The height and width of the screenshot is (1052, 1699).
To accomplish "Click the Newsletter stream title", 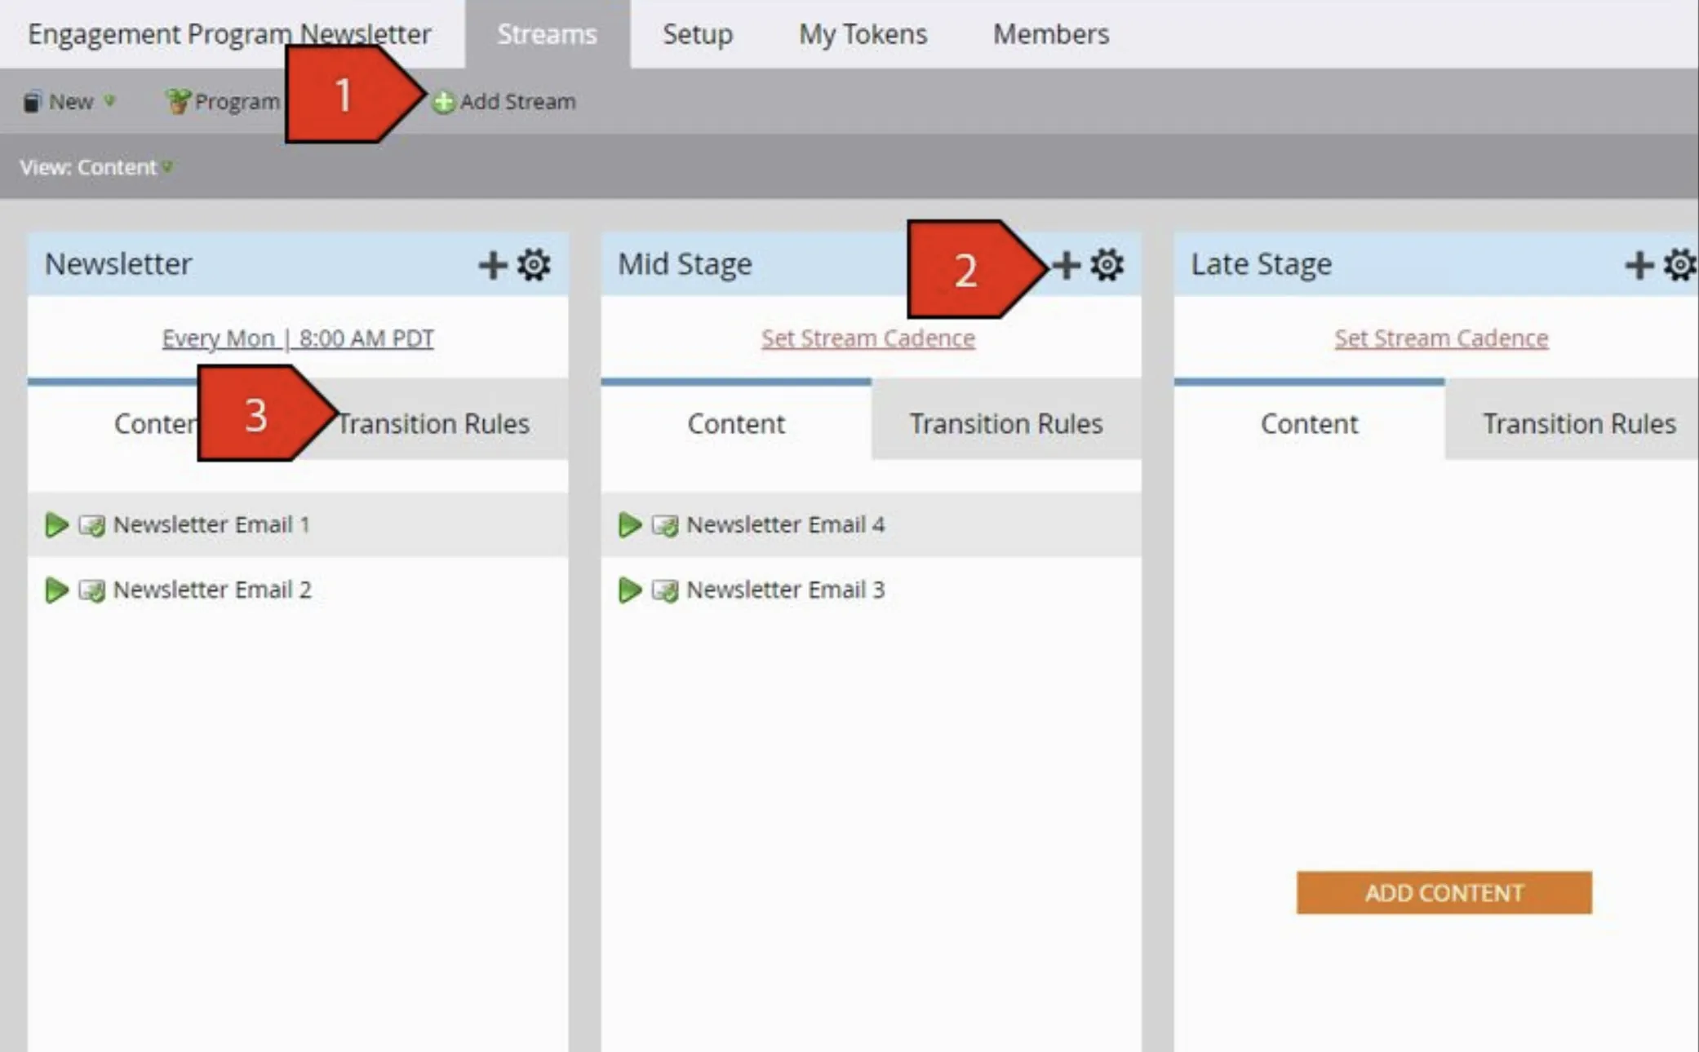I will pos(118,264).
